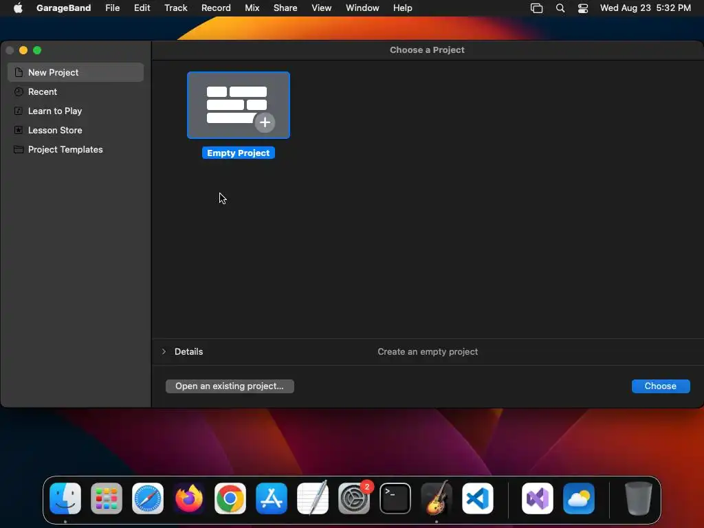Open Launchpad from the Dock
Image resolution: width=704 pixels, height=528 pixels.
pos(107,498)
